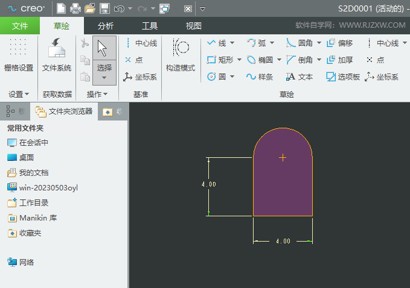Image resolution: width=410 pixels, height=288 pixels.
Task: Click 中心线 in the 基准 group
Action: tap(141, 43)
